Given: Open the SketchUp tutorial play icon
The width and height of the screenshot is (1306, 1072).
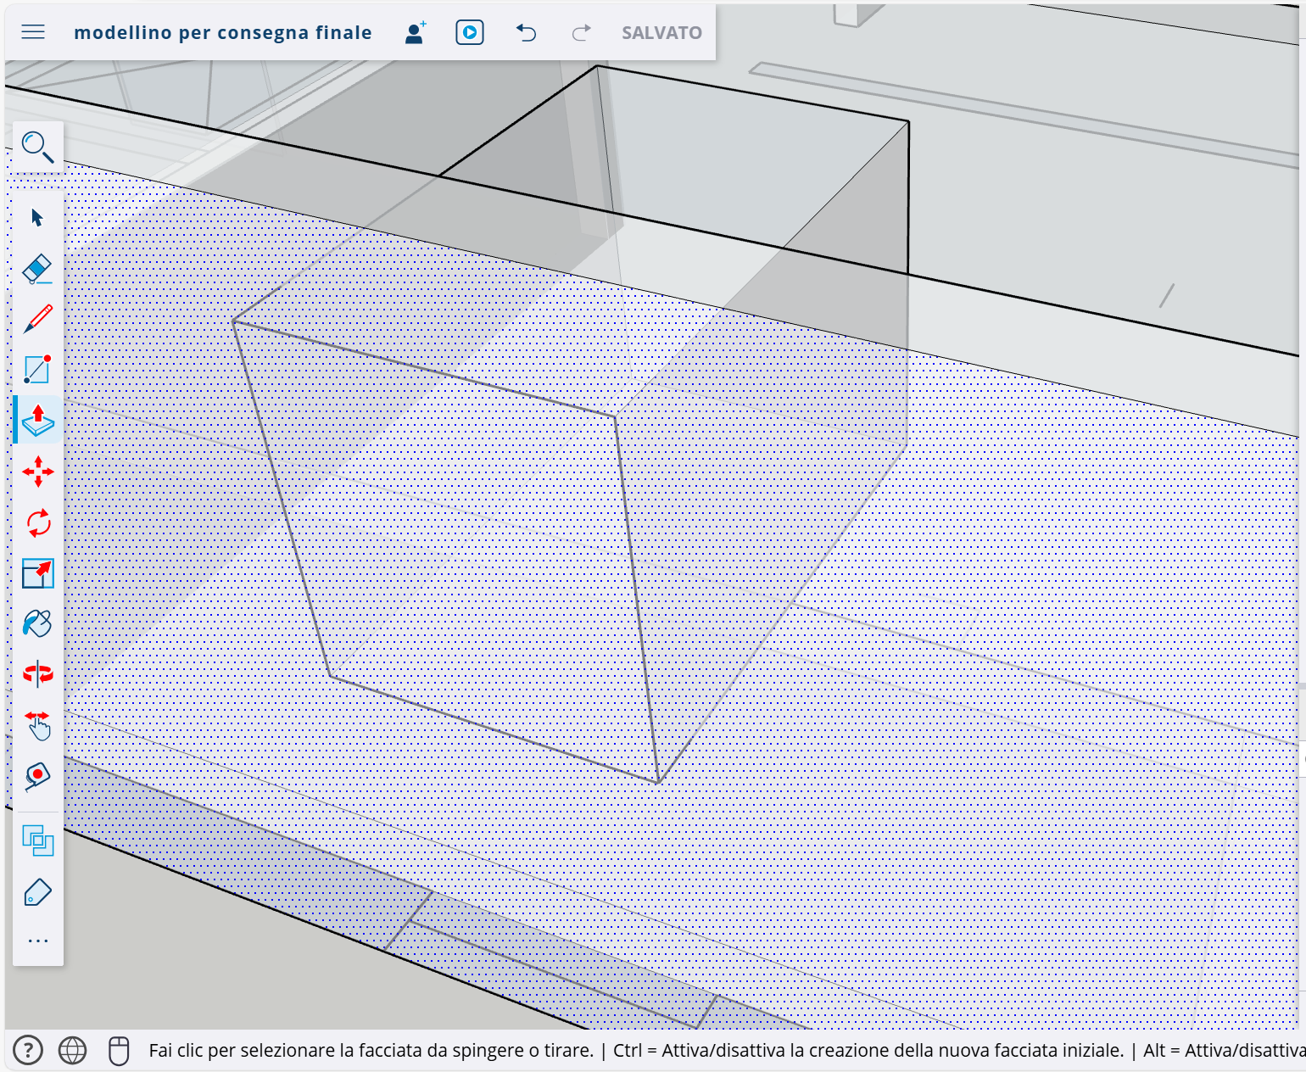Looking at the screenshot, I should click(x=470, y=32).
